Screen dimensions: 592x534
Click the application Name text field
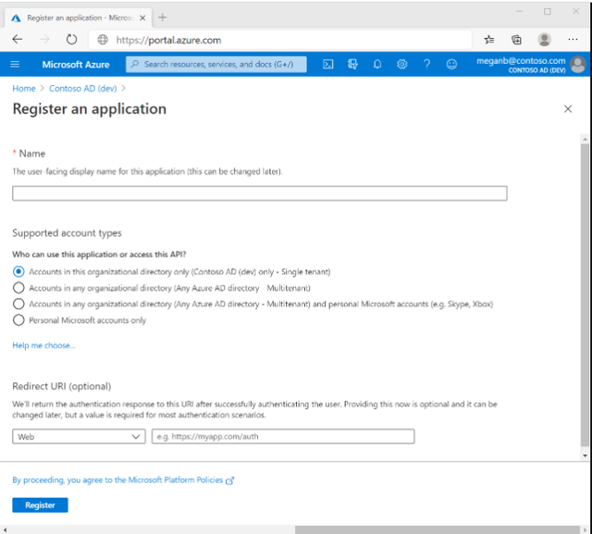(259, 193)
